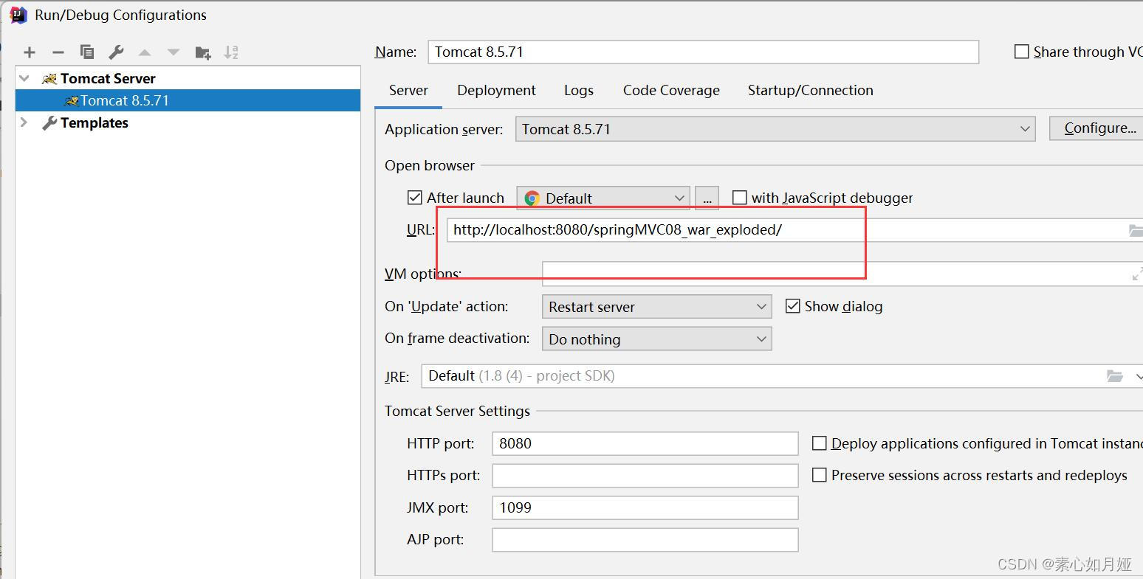The height and width of the screenshot is (579, 1143).
Task: Enable Preserve sessions across restarts
Action: tap(819, 475)
